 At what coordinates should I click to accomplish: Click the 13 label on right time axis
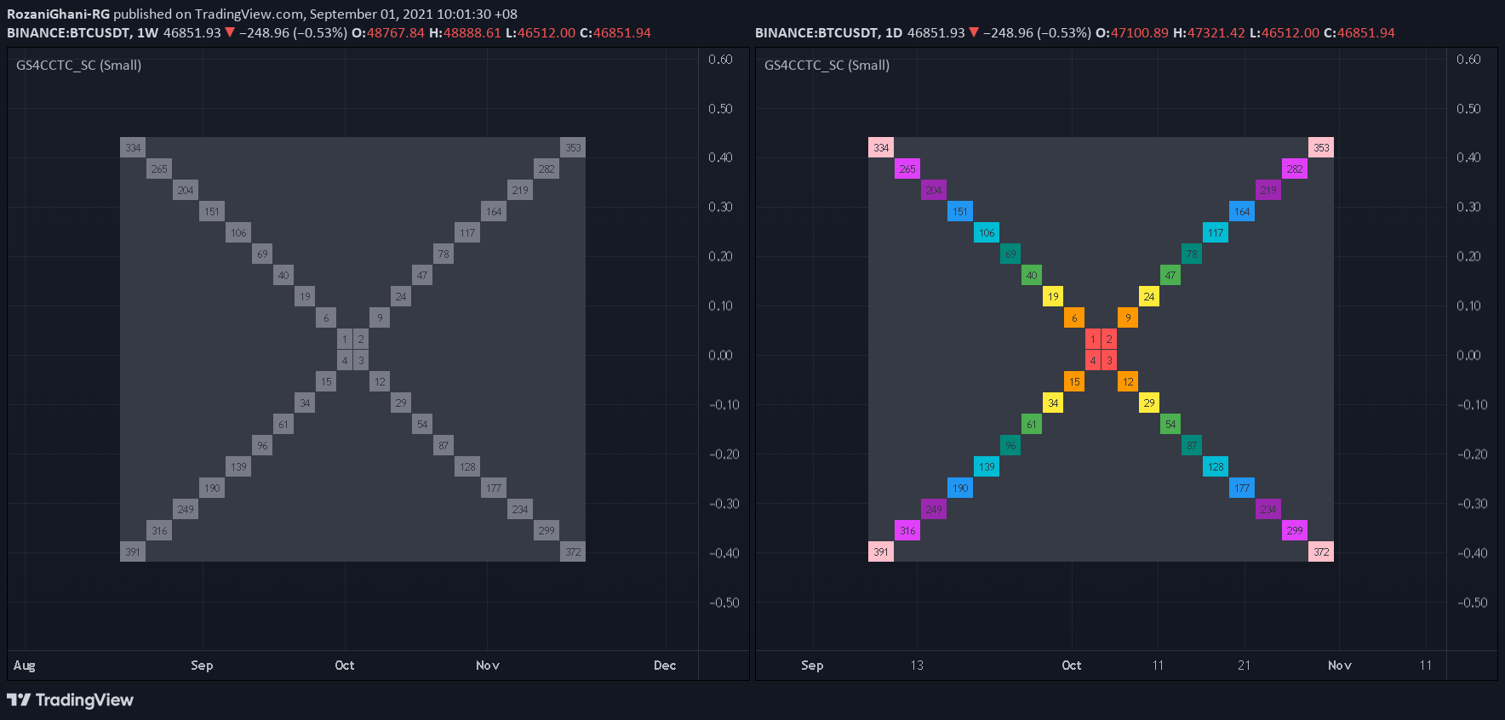(x=917, y=666)
